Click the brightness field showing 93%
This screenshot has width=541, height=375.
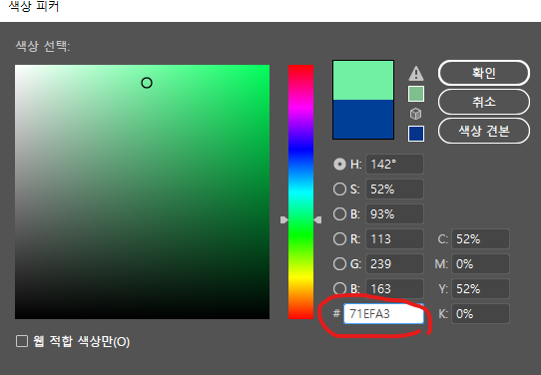point(394,213)
